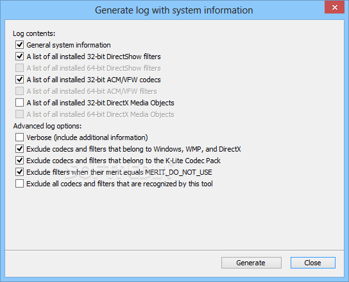Uncheck General system information checkbox
Viewport: 349px width, 282px height.
coord(20,45)
